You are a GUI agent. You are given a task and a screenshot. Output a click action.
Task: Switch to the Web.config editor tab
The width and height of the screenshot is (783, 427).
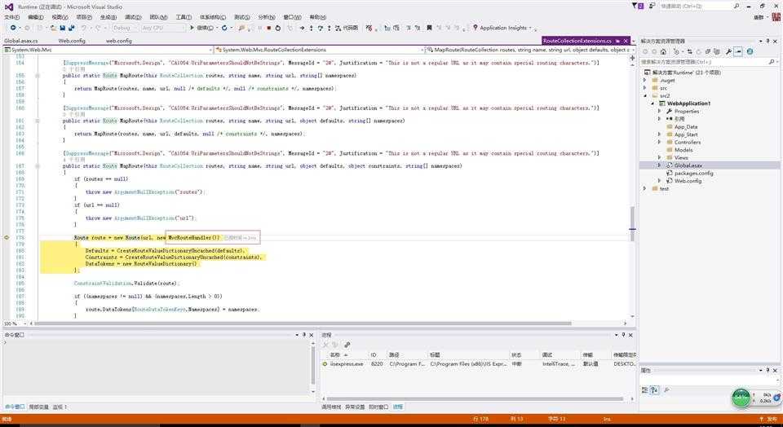[x=72, y=41]
